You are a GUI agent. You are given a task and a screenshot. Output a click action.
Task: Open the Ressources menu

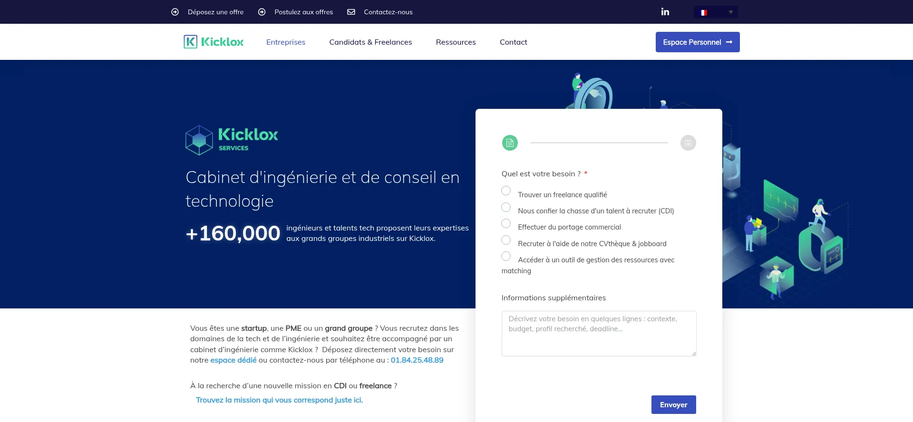456,42
